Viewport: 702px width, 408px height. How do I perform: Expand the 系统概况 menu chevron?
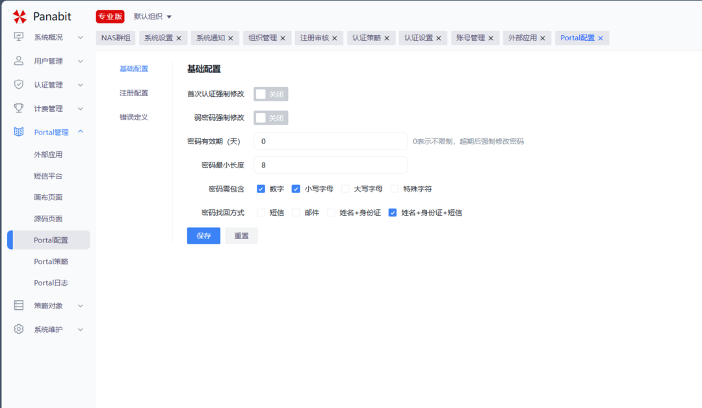81,38
